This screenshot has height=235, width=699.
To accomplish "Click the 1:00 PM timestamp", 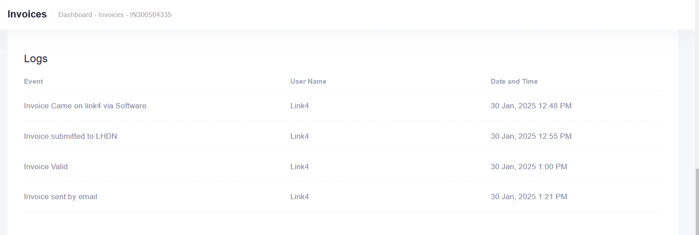I will 529,167.
